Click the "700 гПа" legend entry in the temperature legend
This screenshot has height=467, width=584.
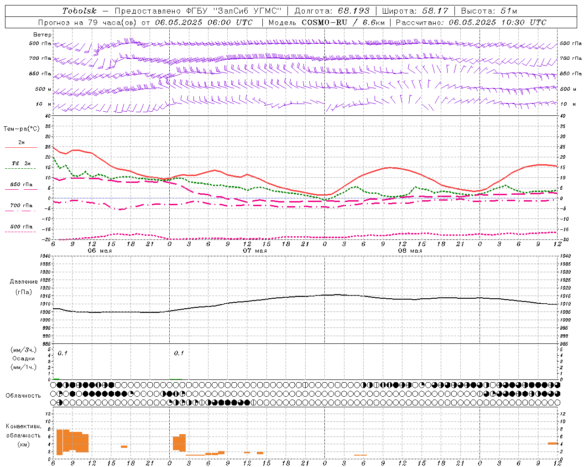point(21,205)
